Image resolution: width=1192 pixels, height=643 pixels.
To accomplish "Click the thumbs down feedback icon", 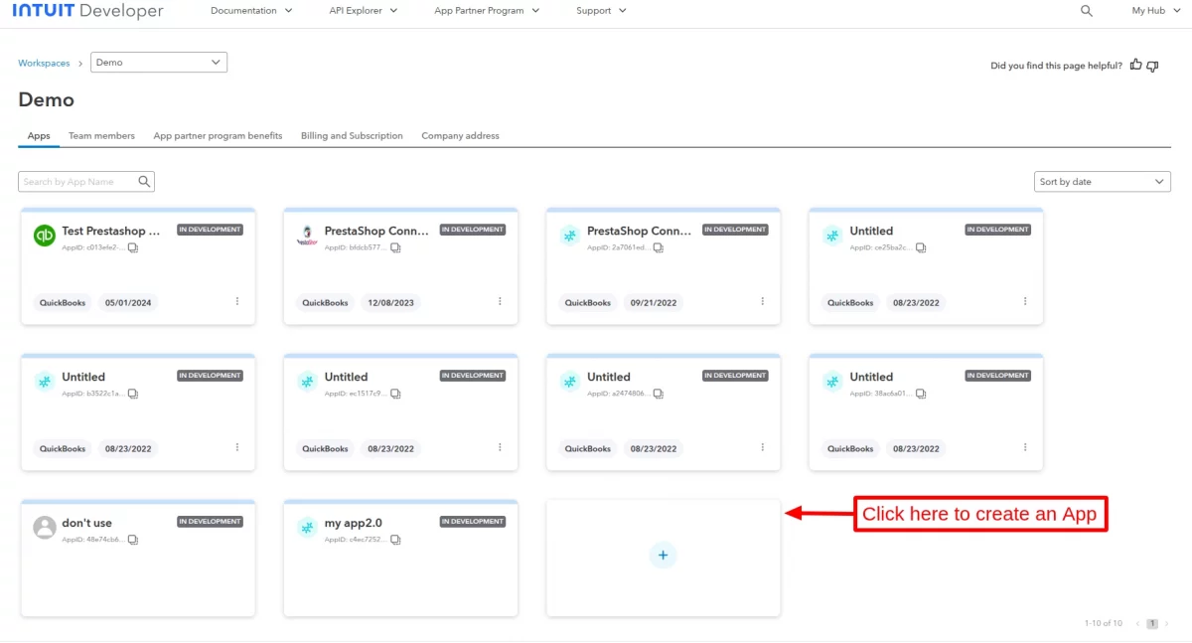I will click(x=1152, y=66).
